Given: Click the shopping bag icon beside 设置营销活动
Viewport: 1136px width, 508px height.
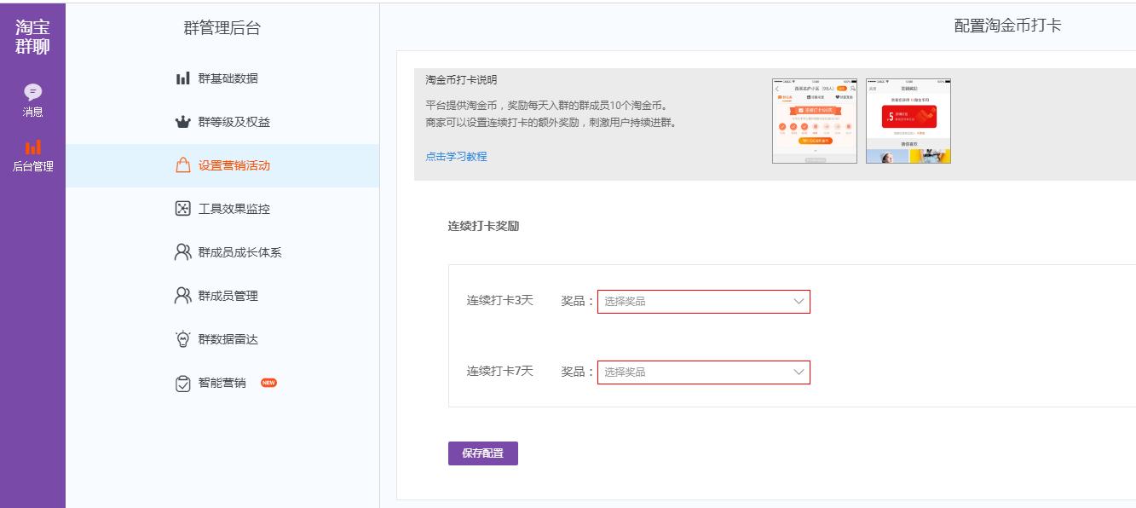Looking at the screenshot, I should pyautogui.click(x=181, y=166).
